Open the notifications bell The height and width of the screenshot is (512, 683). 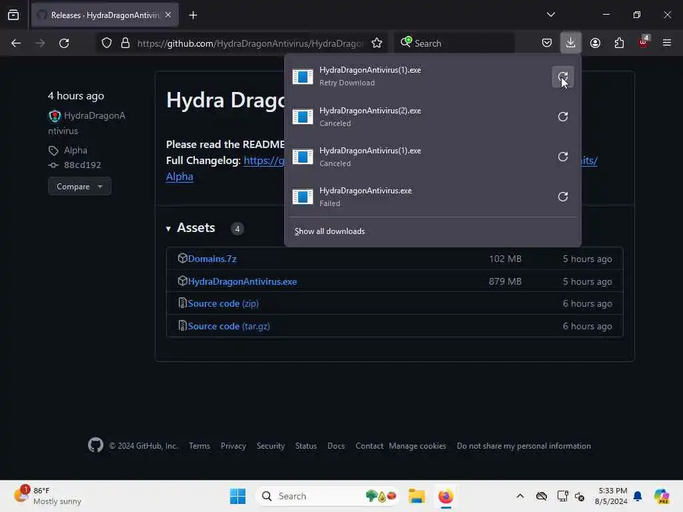[x=638, y=496]
